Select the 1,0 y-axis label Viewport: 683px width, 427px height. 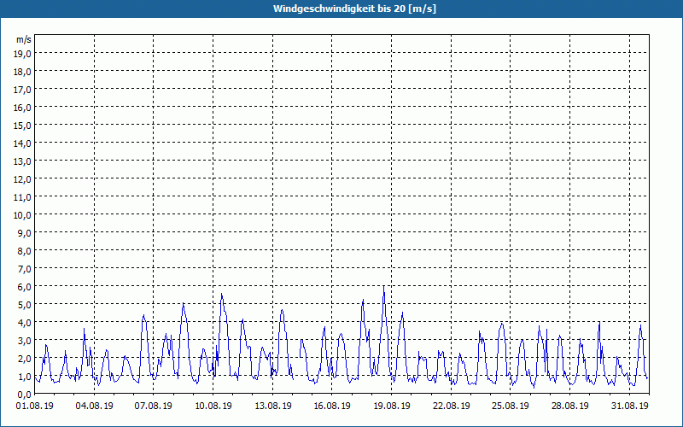26,377
